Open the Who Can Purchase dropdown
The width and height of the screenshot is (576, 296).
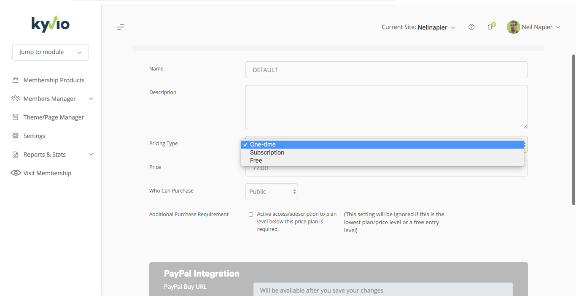[272, 192]
